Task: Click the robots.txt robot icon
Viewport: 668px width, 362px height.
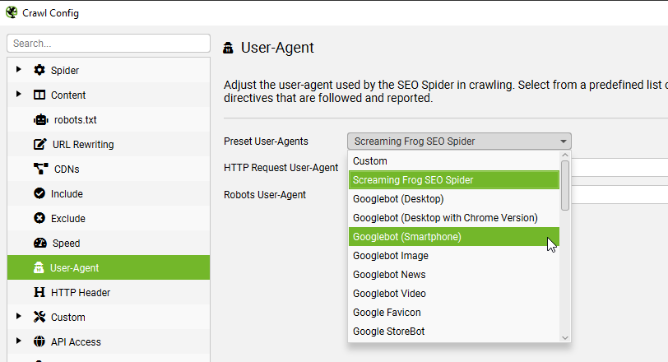Action: click(39, 119)
